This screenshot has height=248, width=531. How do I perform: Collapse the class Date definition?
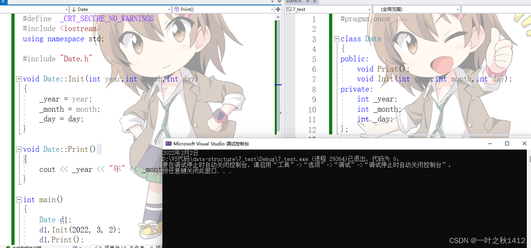[336, 39]
